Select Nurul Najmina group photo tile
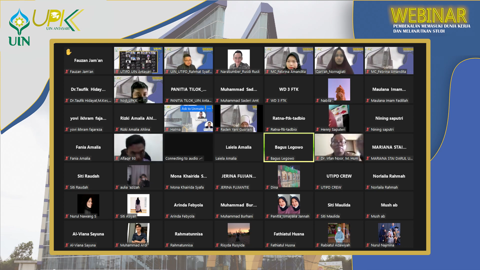 [x=389, y=233]
